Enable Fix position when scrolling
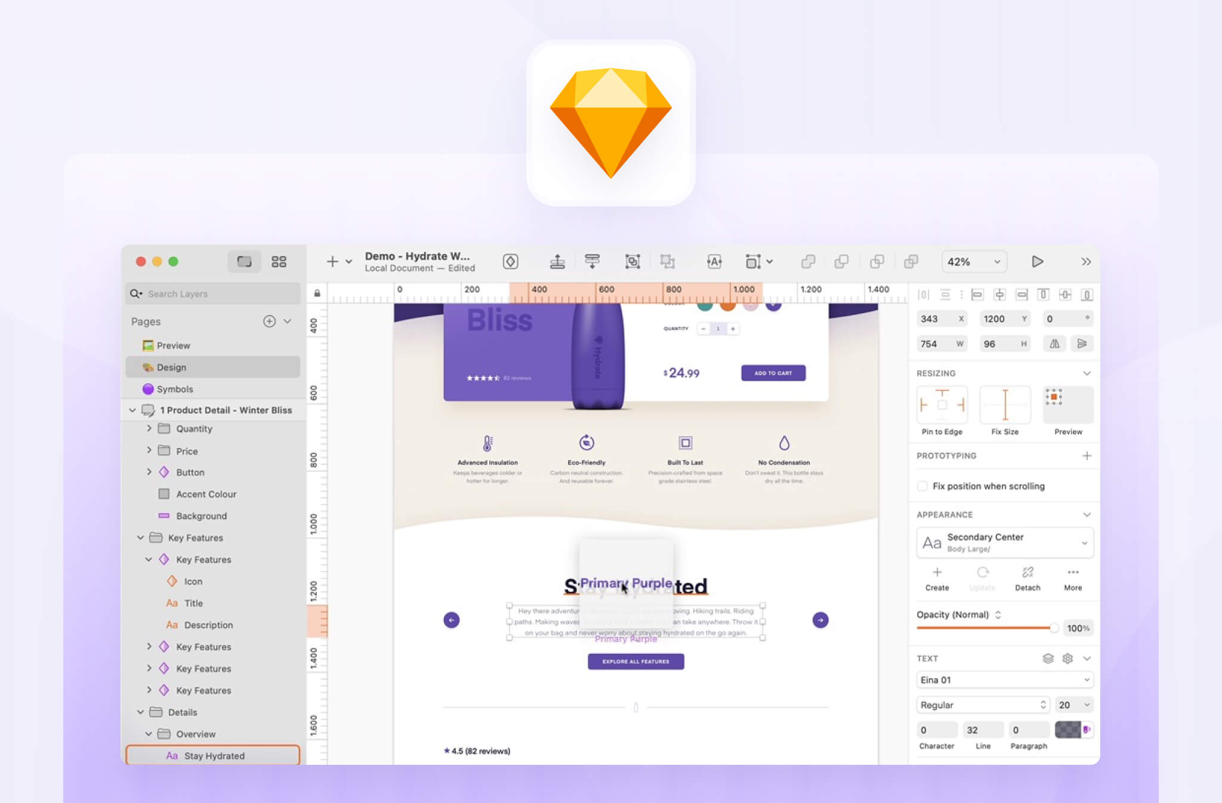This screenshot has height=803, width=1222. [922, 486]
